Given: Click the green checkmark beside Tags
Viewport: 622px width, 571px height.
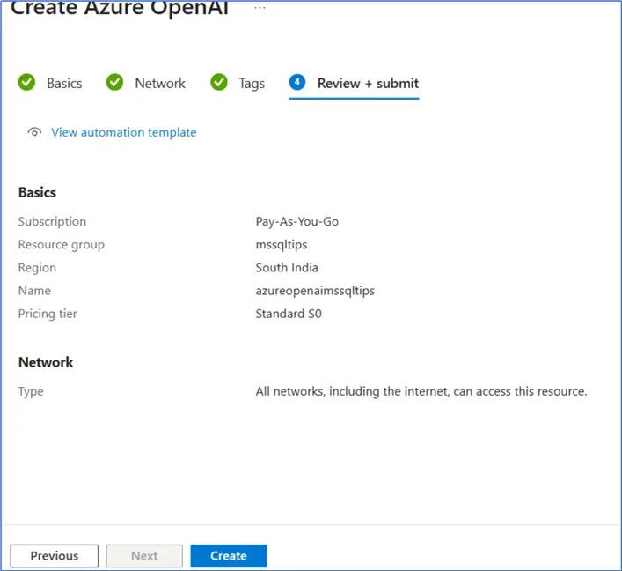Looking at the screenshot, I should (219, 82).
